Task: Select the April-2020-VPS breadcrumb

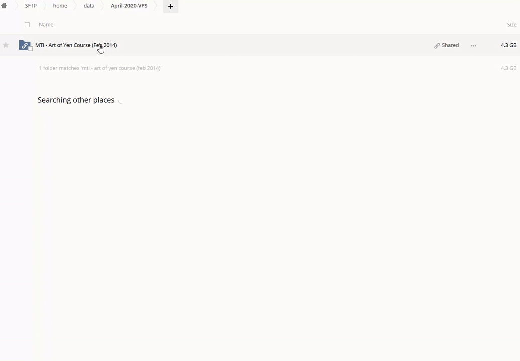Action: (x=129, y=6)
